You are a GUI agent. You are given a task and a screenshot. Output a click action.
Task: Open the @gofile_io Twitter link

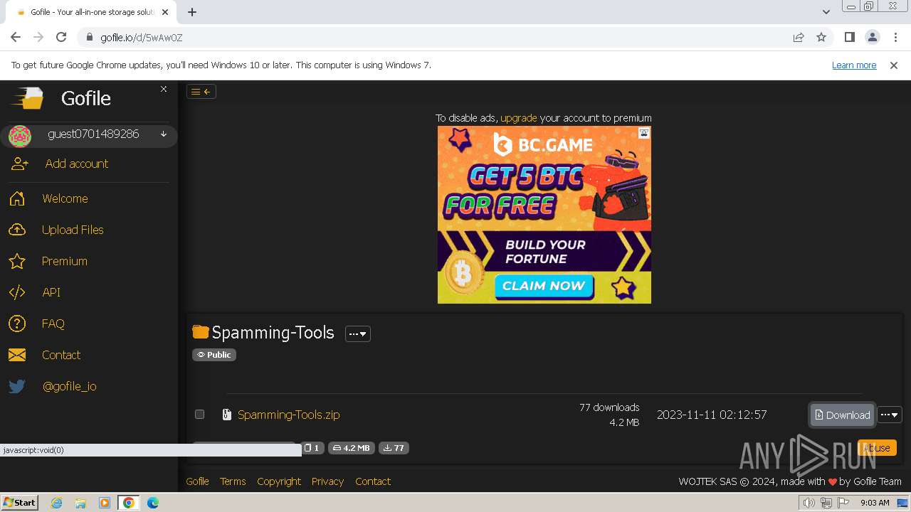(x=70, y=386)
